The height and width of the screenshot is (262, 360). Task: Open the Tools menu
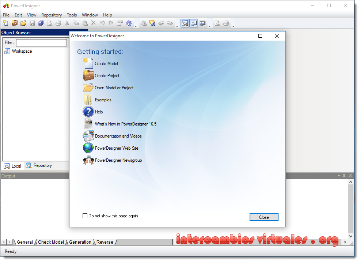[x=72, y=15]
